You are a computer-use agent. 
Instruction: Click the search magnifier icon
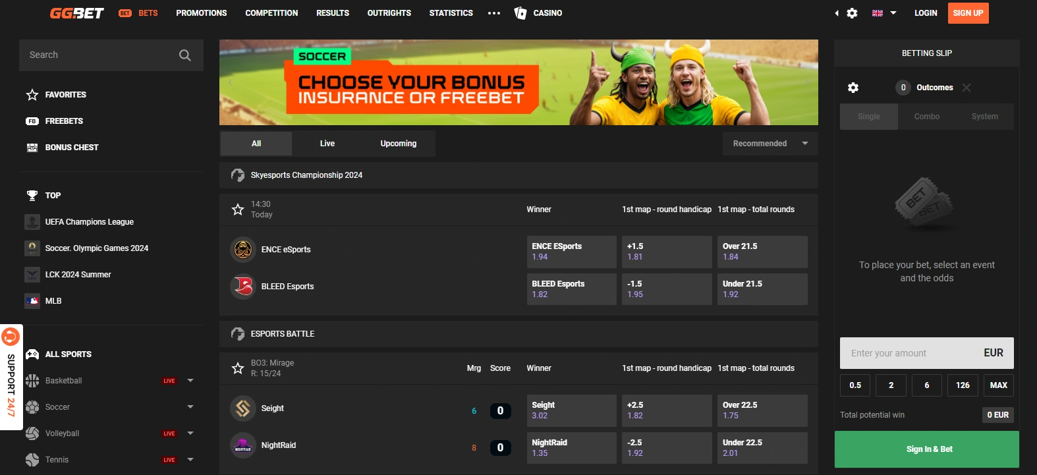(185, 55)
